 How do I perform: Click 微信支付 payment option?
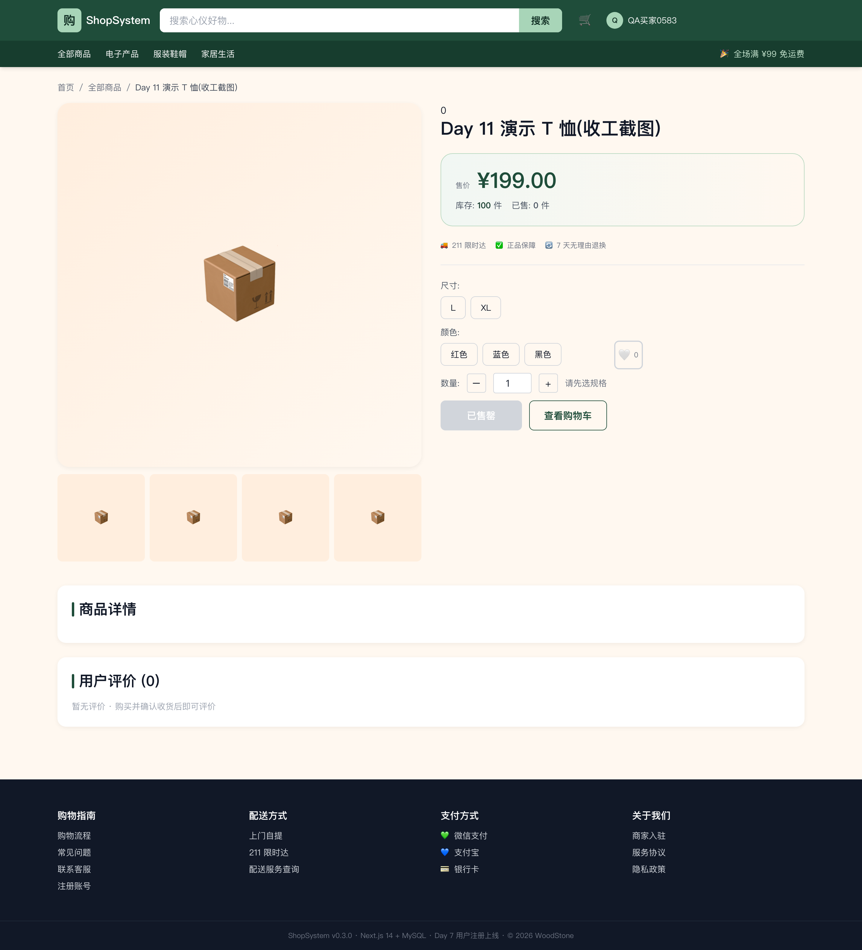click(464, 835)
